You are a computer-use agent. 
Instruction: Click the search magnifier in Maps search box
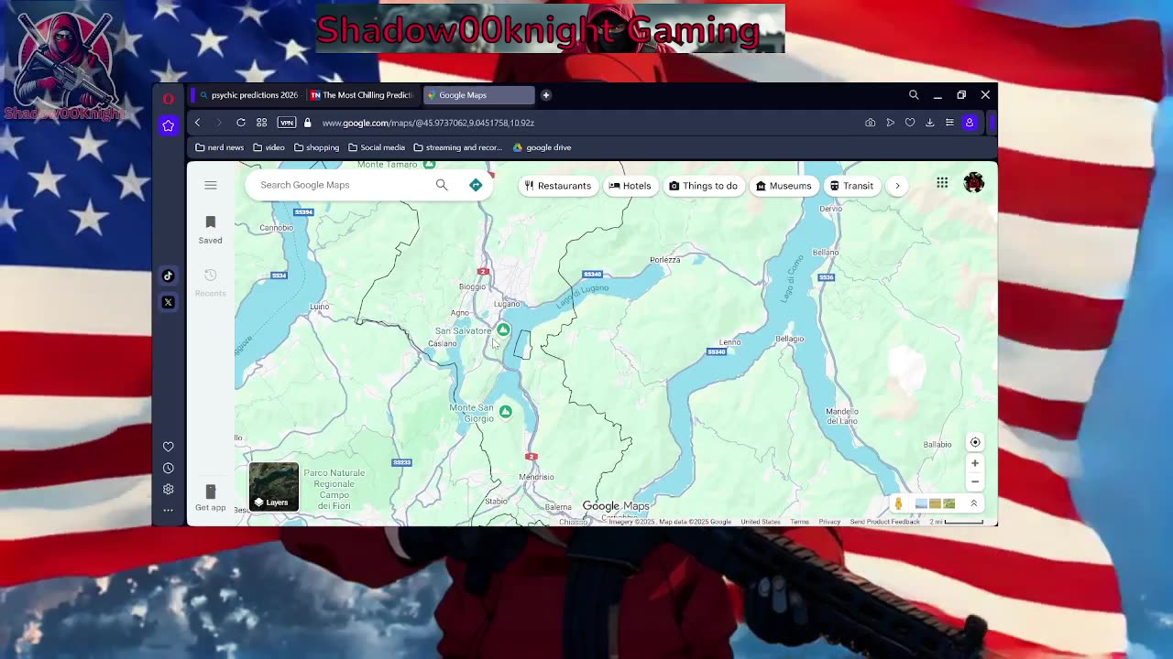[x=442, y=185]
